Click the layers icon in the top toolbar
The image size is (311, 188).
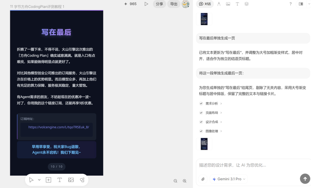point(246,4)
